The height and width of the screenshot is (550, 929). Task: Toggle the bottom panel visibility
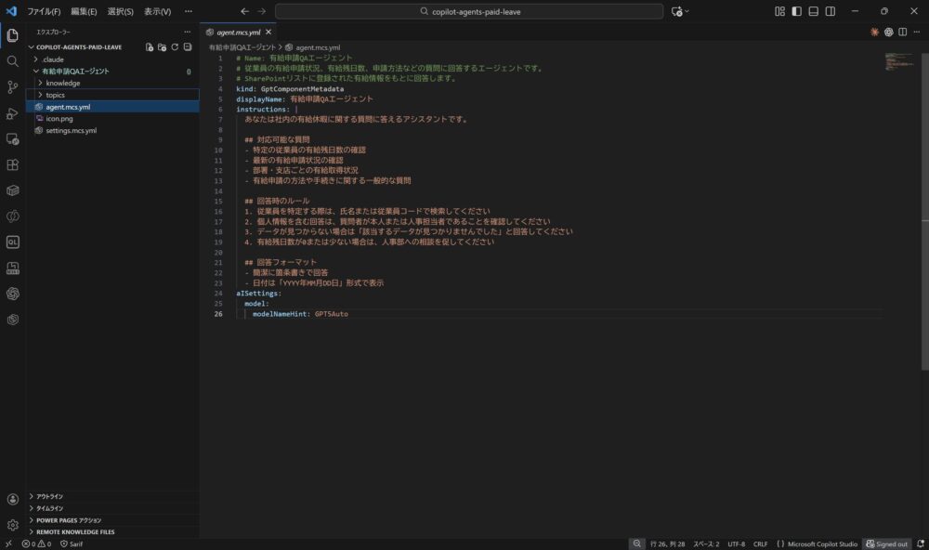click(x=813, y=11)
